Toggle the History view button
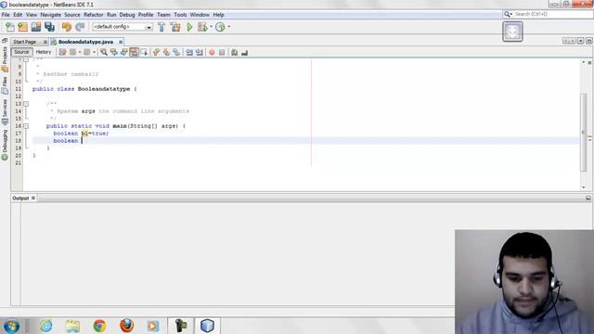Viewport: 594px width, 334px height. [44, 52]
